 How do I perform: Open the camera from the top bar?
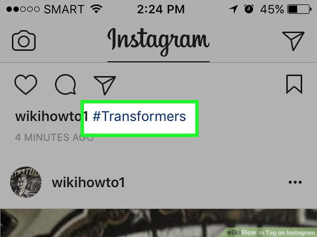(x=24, y=40)
